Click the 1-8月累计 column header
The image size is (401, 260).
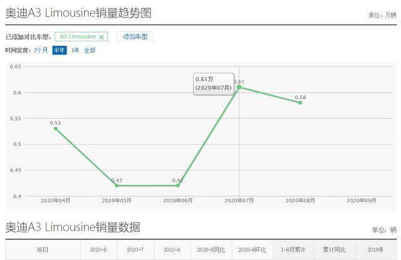coord(293,250)
